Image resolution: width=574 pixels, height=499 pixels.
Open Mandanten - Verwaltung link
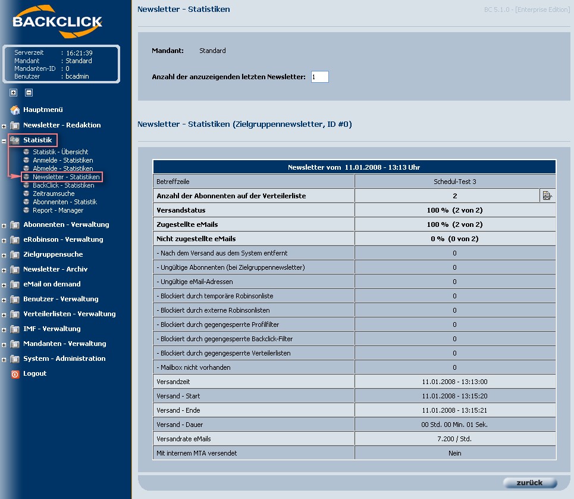coord(65,344)
